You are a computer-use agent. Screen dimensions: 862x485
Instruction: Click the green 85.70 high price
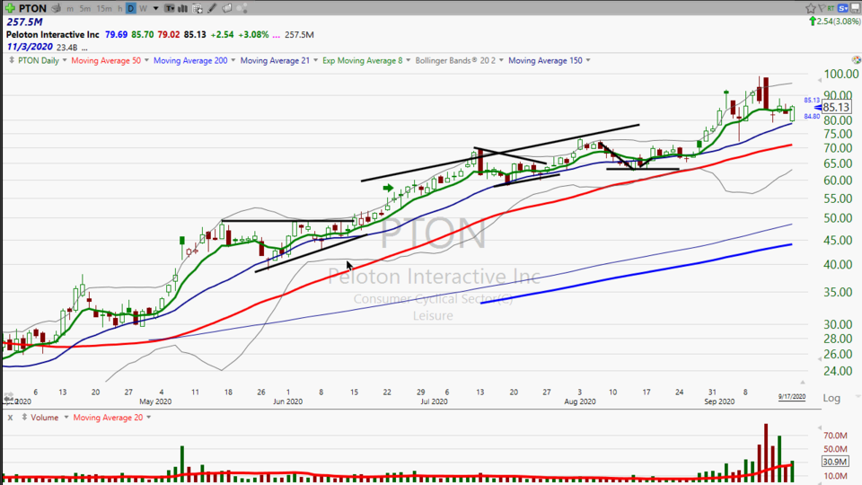(x=143, y=34)
